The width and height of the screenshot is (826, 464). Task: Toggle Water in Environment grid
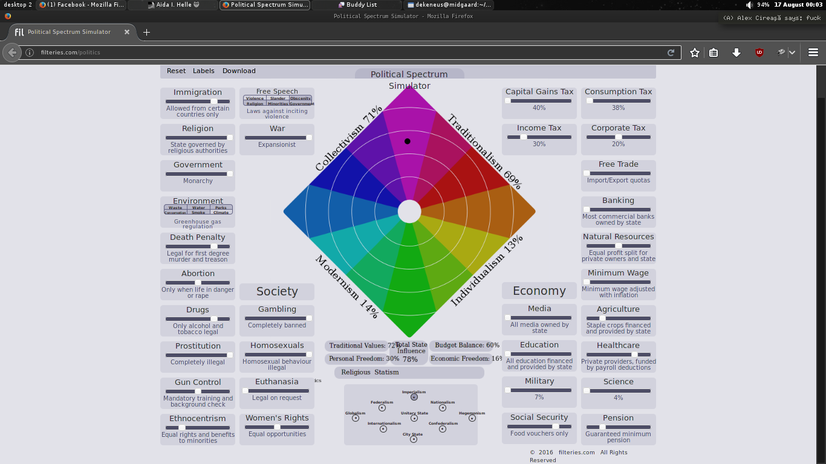click(x=198, y=207)
